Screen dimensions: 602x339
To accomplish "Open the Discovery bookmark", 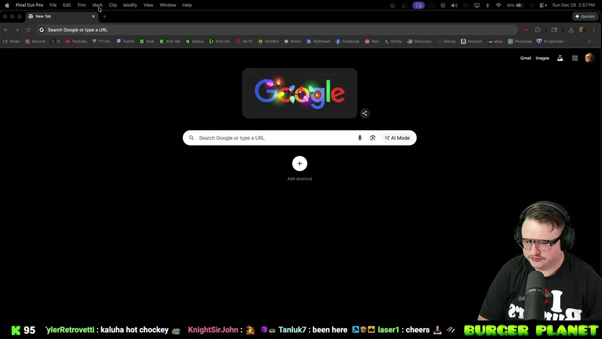I will click(x=420, y=41).
